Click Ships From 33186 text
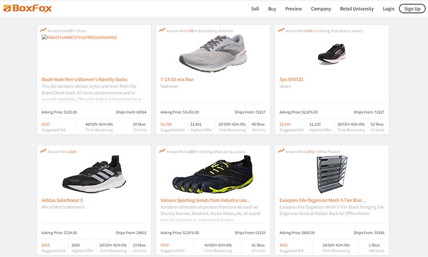 (369, 233)
